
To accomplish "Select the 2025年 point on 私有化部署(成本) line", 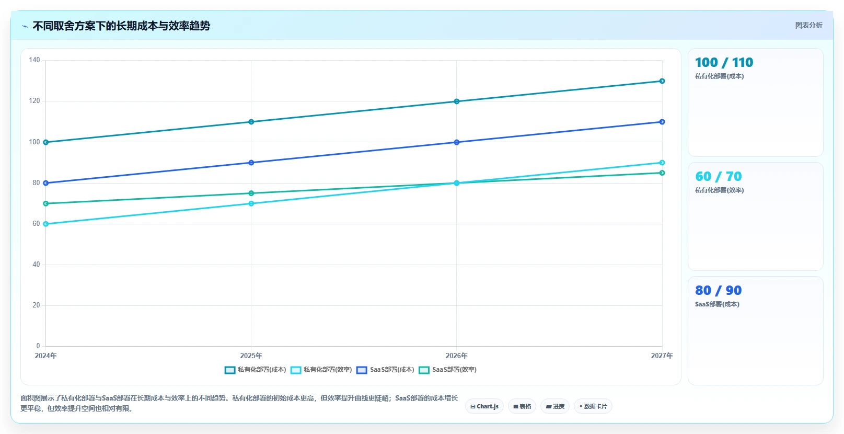I will coord(251,122).
